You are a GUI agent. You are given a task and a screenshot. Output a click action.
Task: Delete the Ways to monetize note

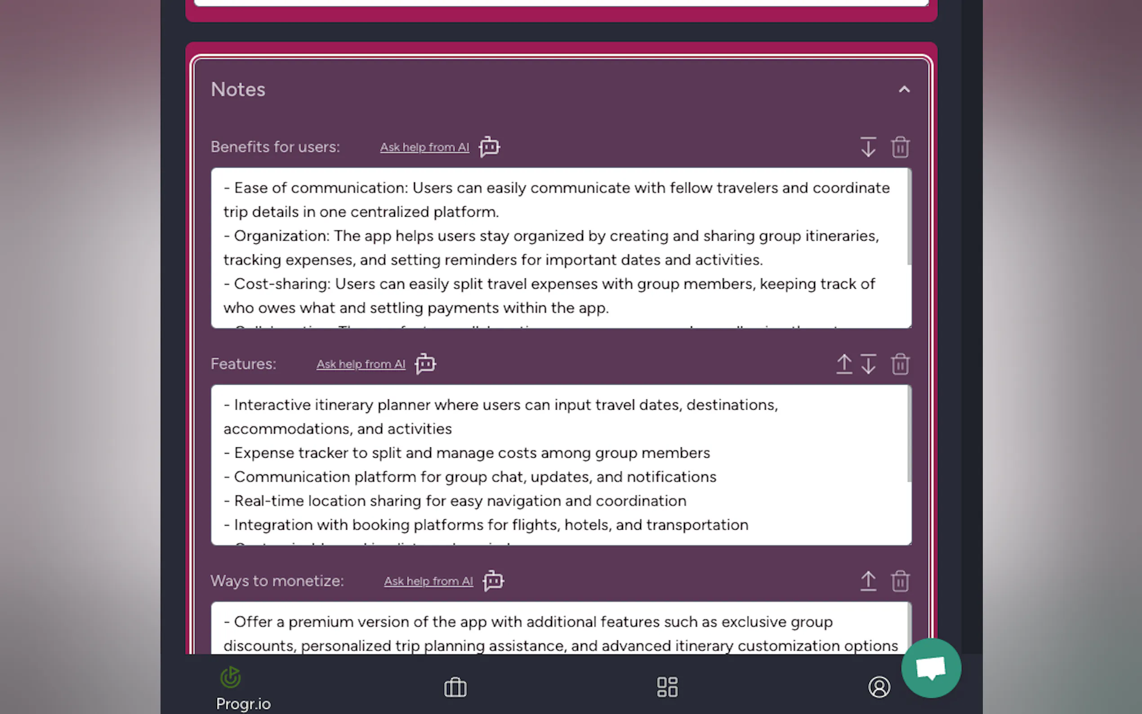pos(900,581)
